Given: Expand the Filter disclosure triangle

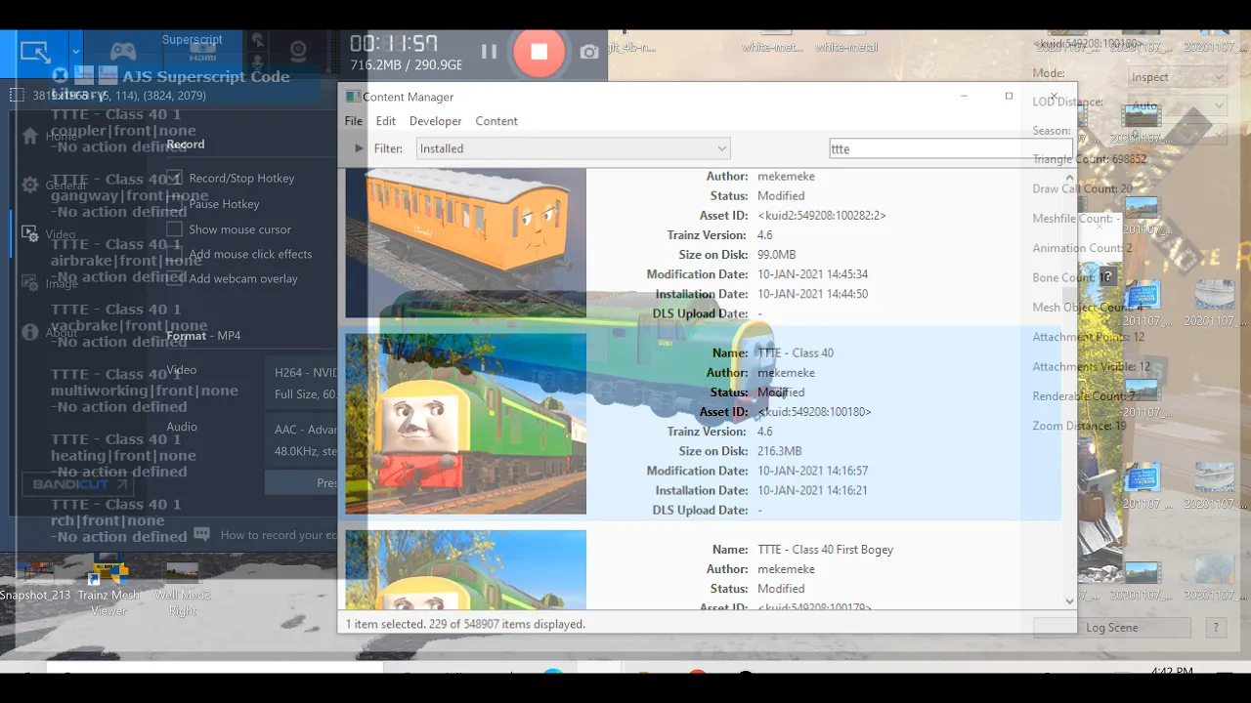Looking at the screenshot, I should click(x=359, y=148).
